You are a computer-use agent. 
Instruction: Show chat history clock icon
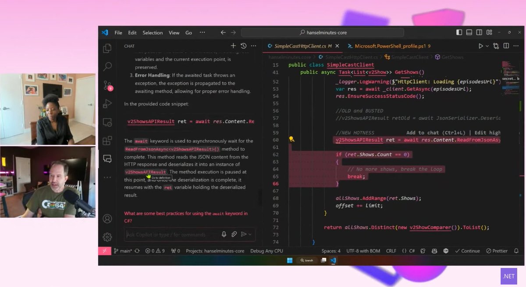243,46
